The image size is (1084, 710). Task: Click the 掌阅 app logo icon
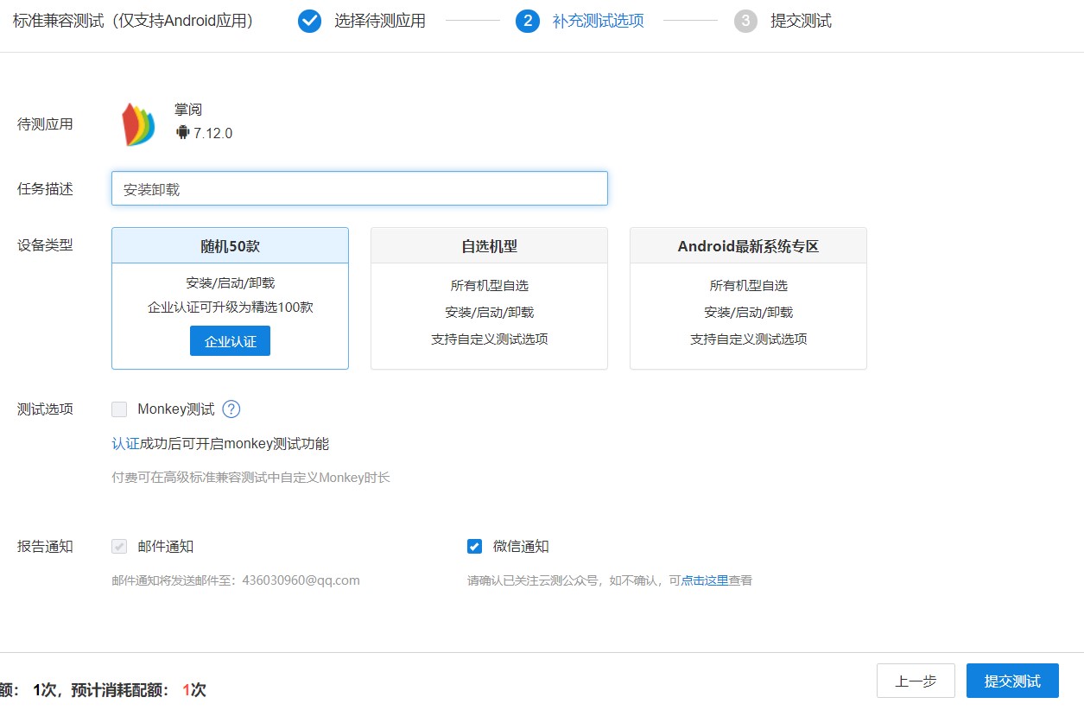click(138, 124)
